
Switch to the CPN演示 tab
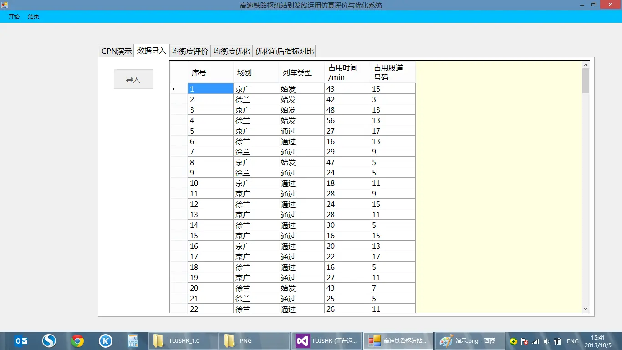[x=117, y=51]
